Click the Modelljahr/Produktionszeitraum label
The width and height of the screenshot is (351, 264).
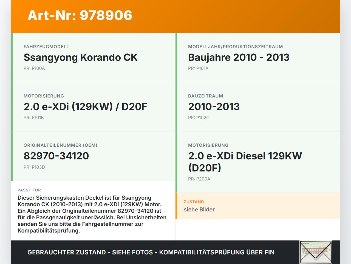click(235, 47)
